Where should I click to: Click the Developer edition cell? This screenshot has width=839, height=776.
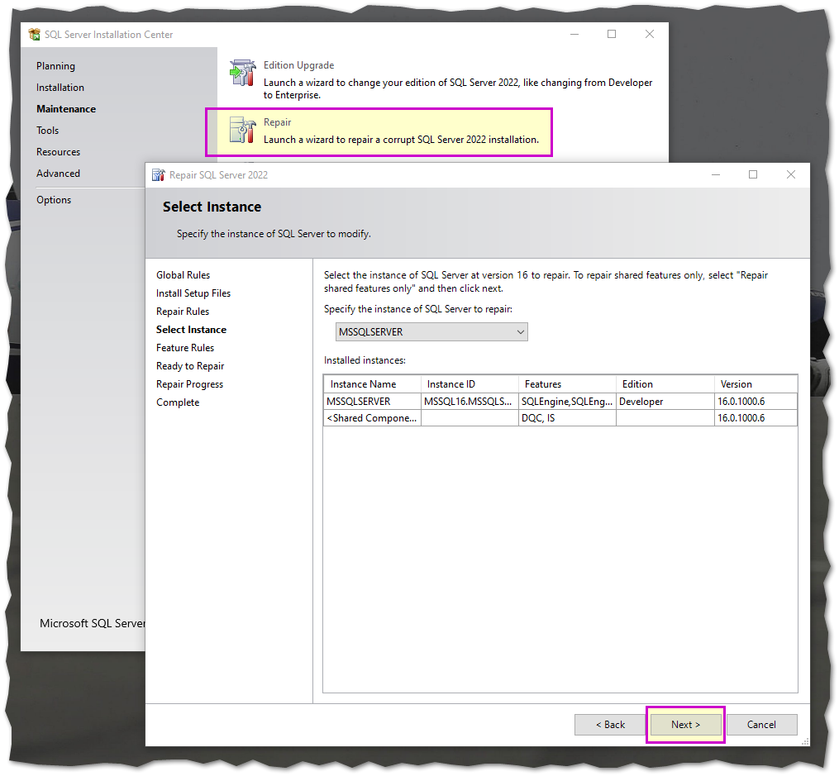(665, 401)
